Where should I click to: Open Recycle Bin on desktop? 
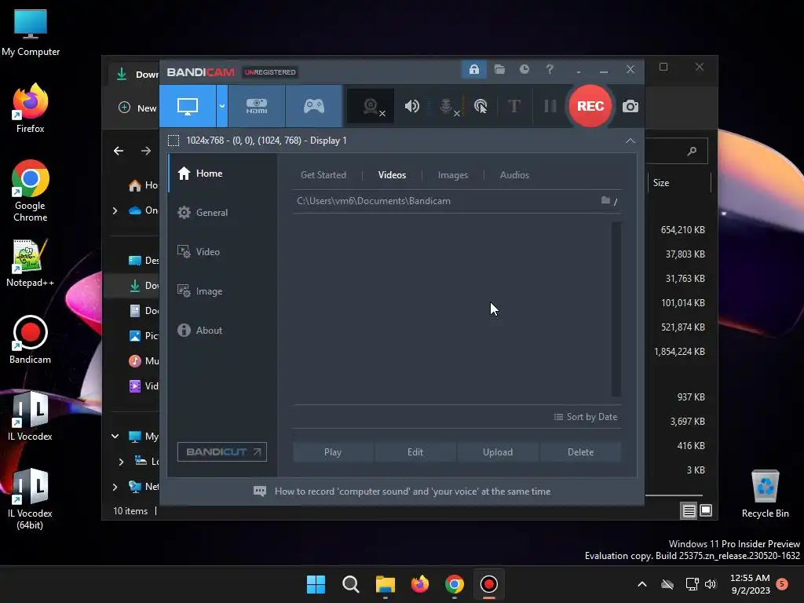click(765, 493)
